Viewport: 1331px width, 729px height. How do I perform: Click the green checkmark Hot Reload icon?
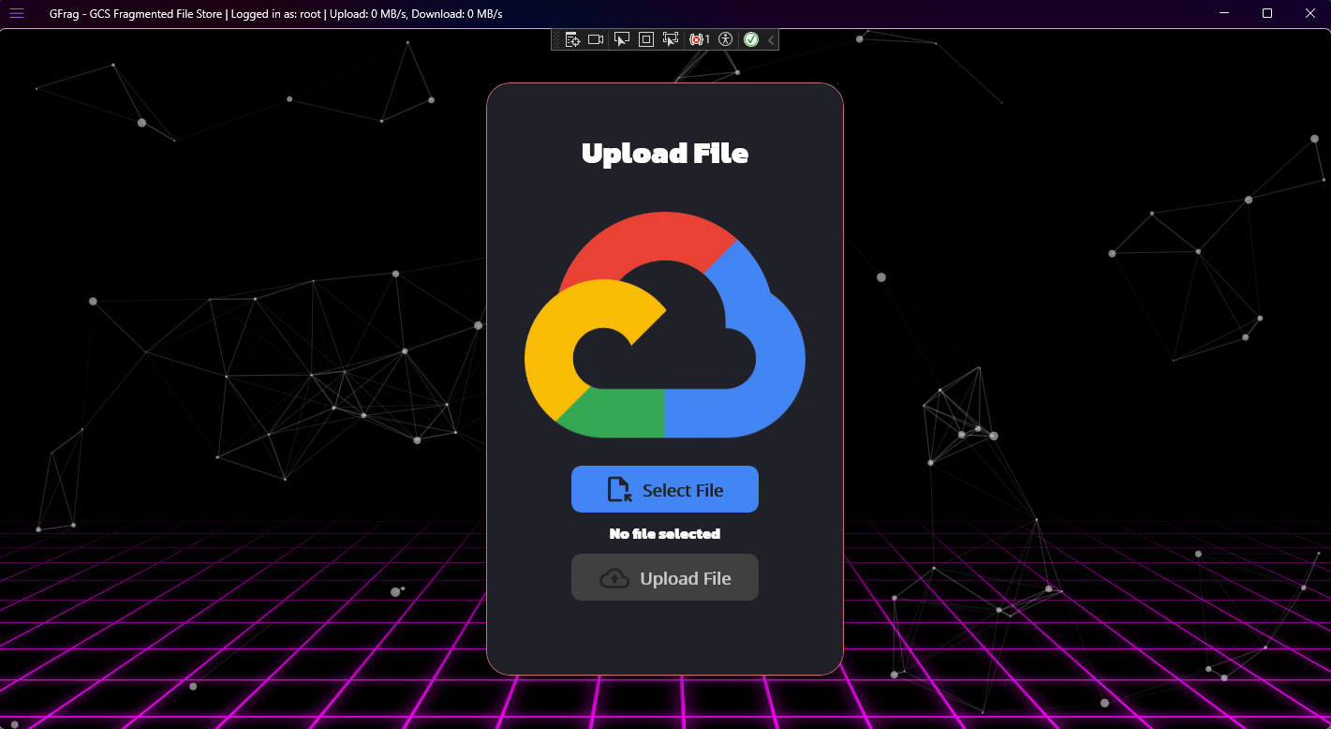click(751, 39)
